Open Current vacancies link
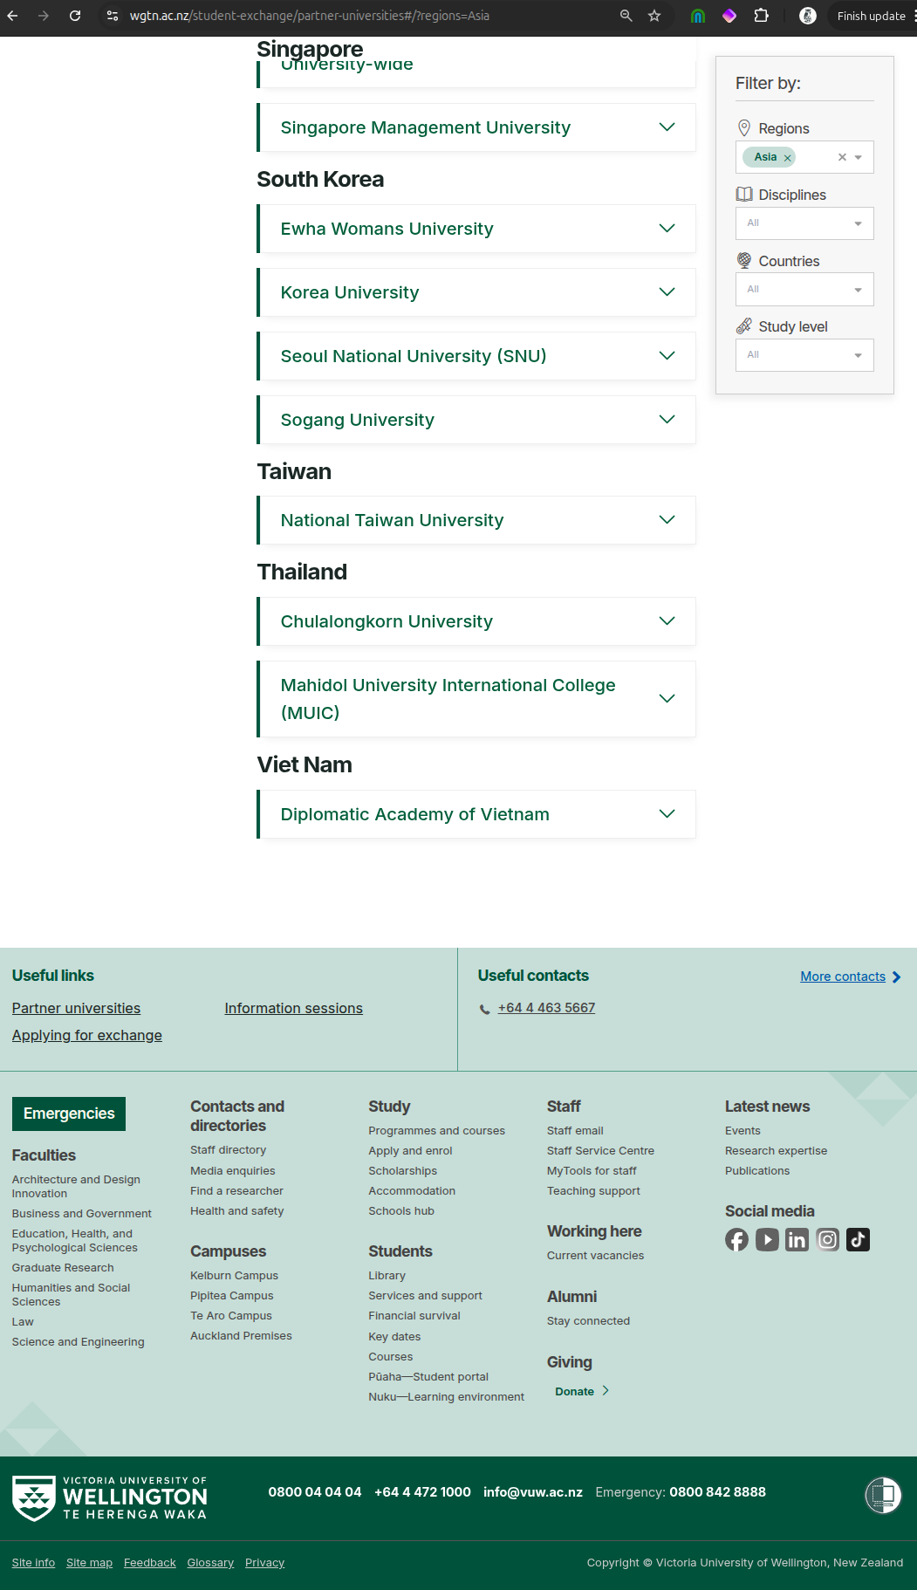Image resolution: width=917 pixels, height=1590 pixels. click(x=595, y=1256)
